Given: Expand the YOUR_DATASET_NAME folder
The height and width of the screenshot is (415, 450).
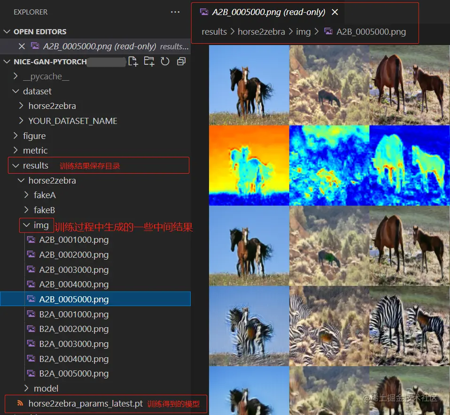Looking at the screenshot, I should coord(21,121).
